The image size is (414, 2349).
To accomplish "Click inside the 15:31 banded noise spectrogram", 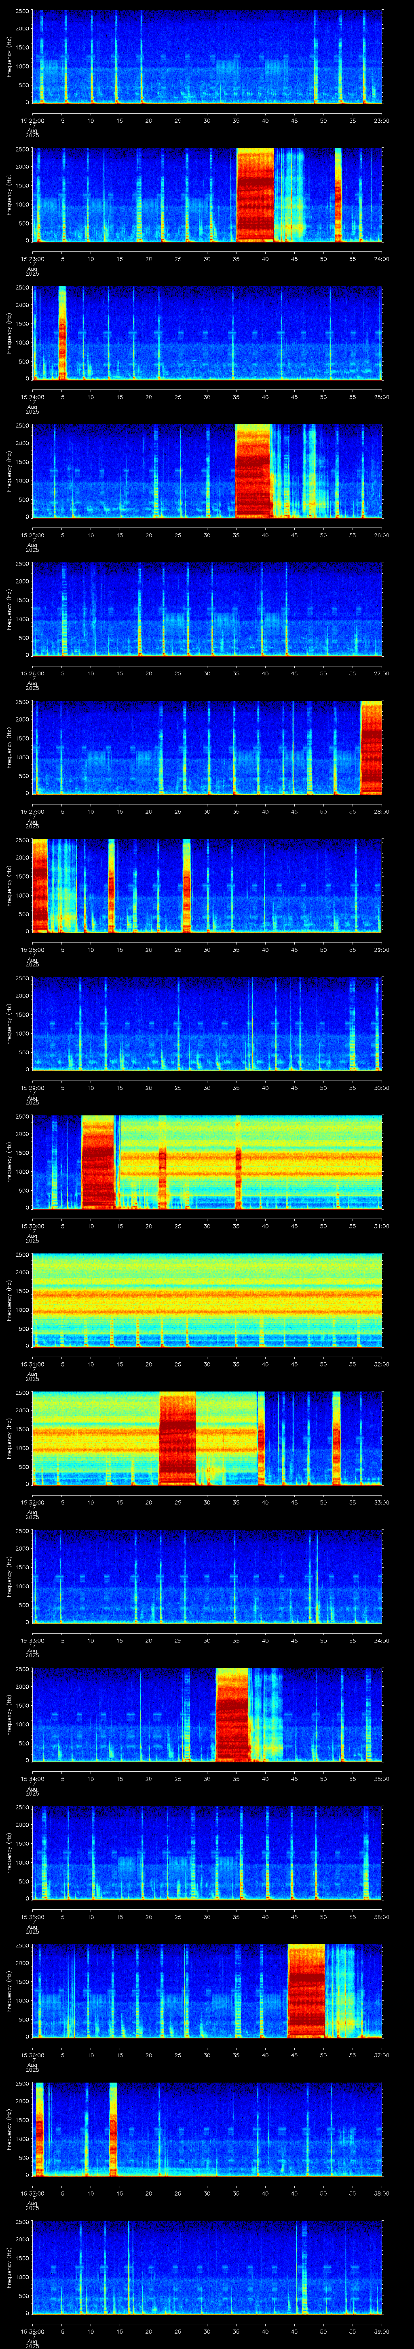I will [x=207, y=1300].
